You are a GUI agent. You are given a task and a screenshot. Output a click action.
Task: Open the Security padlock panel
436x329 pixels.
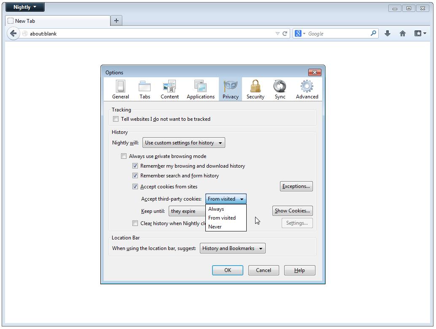[x=255, y=90]
